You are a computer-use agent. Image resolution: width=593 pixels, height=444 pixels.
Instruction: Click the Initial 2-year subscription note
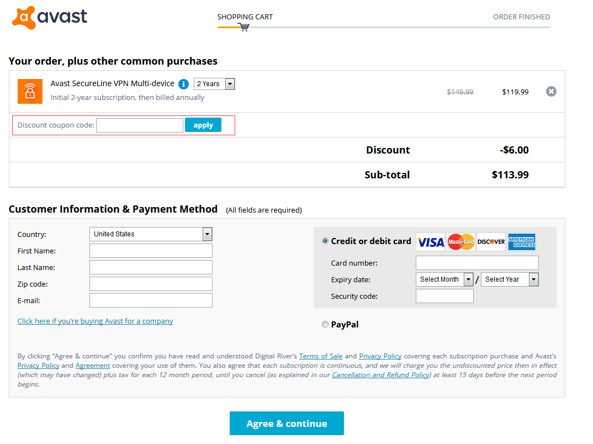coord(128,98)
